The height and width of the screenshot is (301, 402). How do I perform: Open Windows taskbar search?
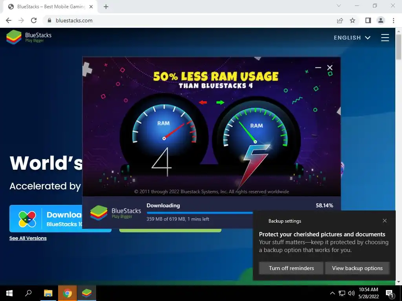click(x=28, y=293)
